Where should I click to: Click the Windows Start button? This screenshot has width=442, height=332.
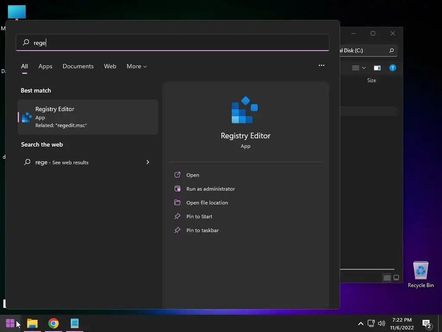(10, 323)
